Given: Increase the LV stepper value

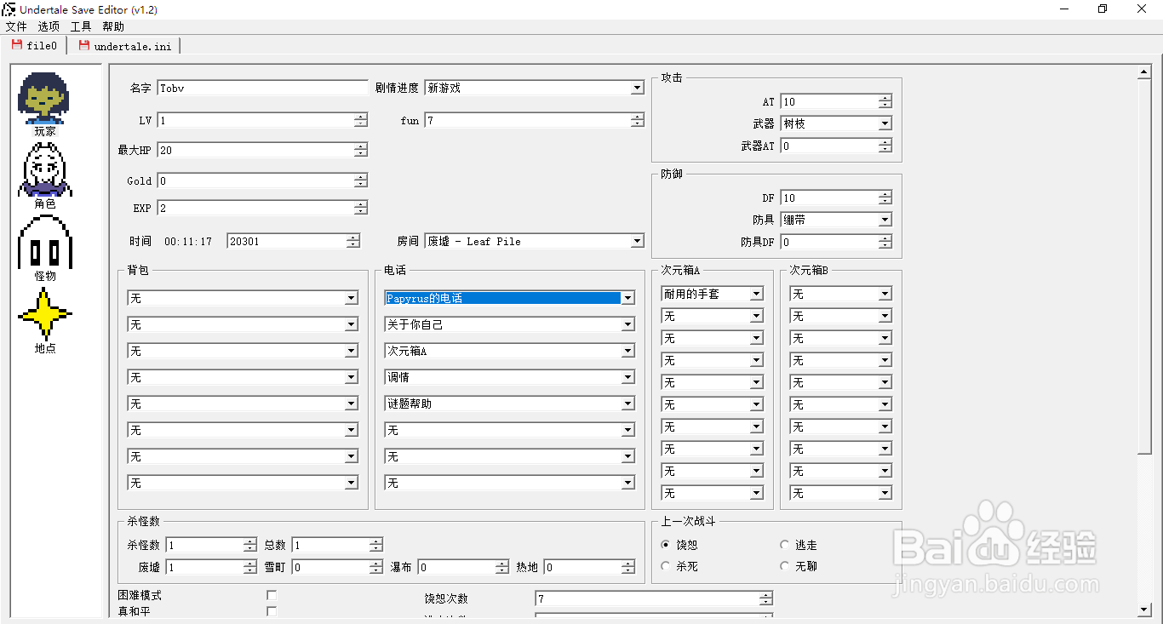Looking at the screenshot, I should tap(362, 117).
